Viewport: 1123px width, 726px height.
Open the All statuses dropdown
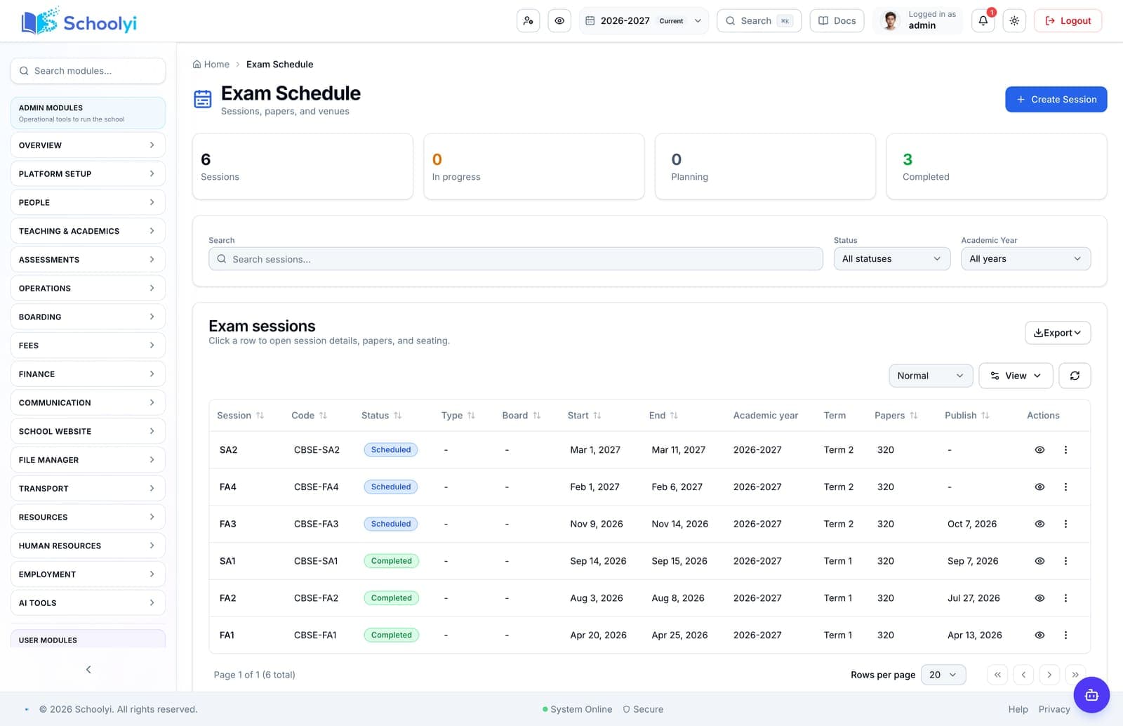(x=891, y=259)
